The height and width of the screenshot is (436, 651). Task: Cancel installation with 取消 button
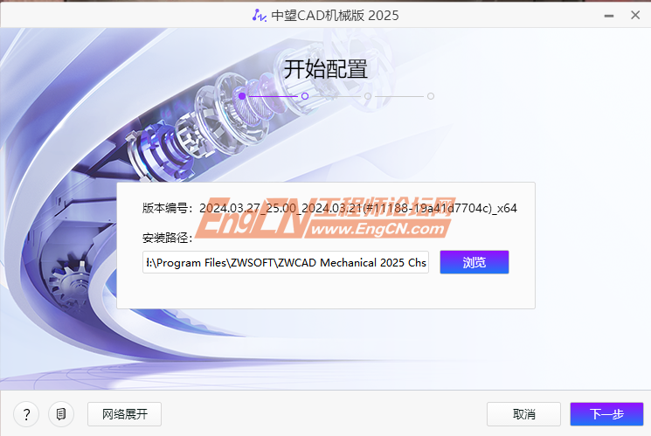pos(523,414)
